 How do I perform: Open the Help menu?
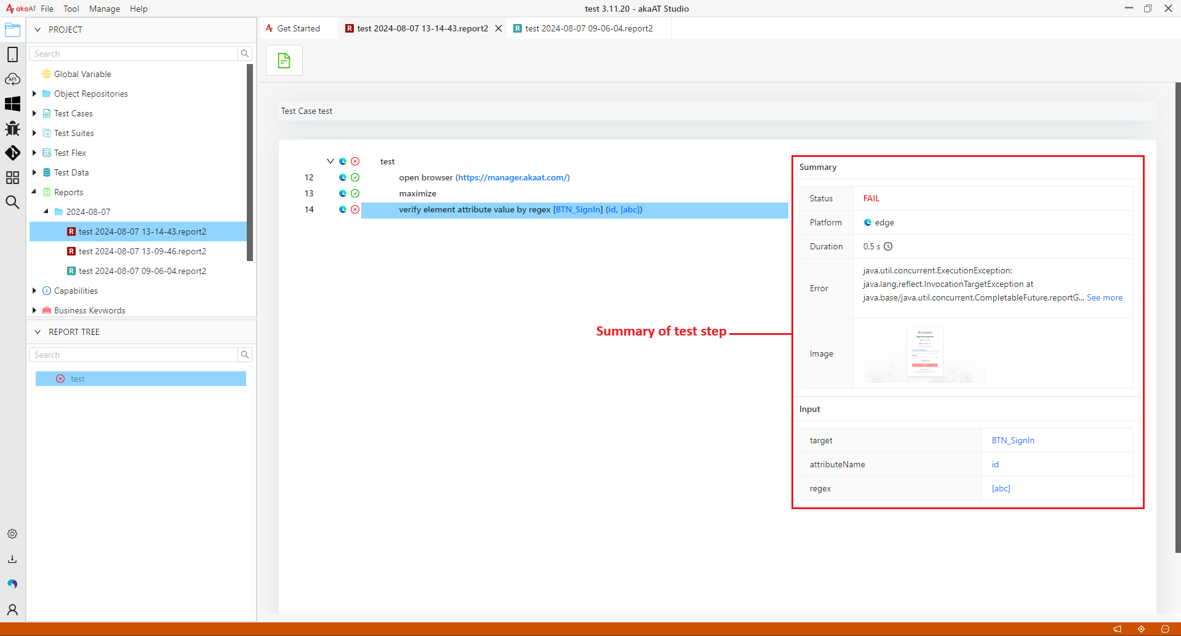(x=138, y=9)
